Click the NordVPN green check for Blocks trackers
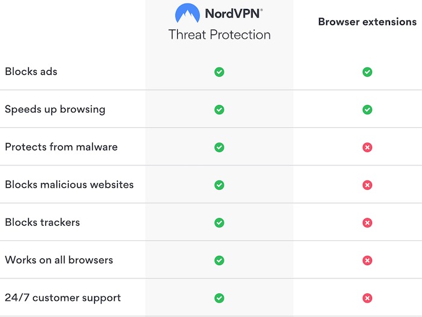The height and width of the screenshot is (317, 422). 219,223
